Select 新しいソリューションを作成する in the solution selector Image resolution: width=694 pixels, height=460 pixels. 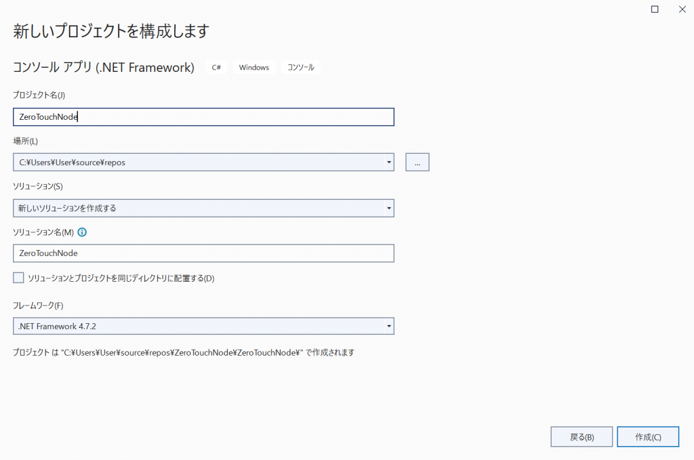203,208
